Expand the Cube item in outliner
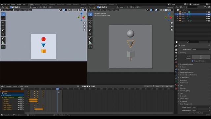211x119 pixels. point(178,17)
